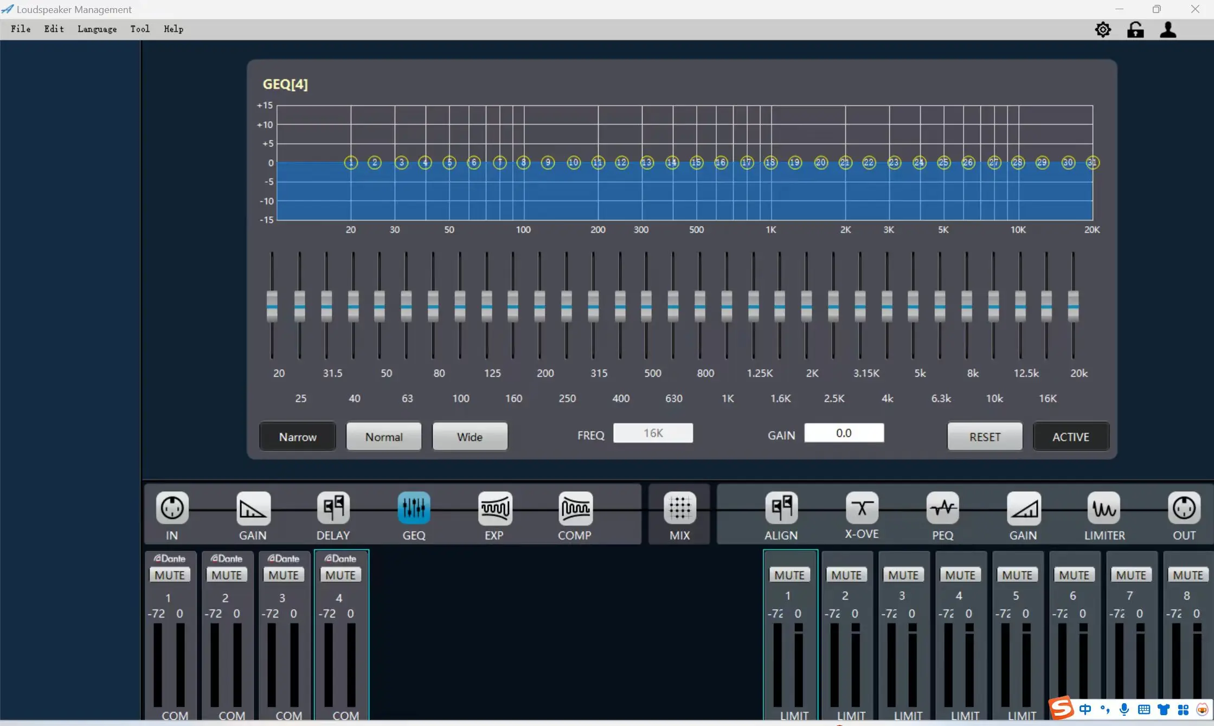Click the 20k GEQ fader
The height and width of the screenshot is (726, 1214).
tap(1073, 306)
